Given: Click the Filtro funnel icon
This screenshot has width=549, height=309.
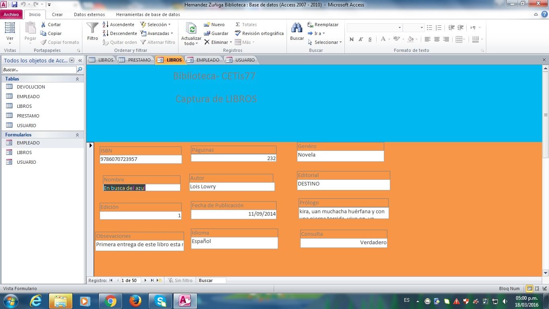Looking at the screenshot, I should tap(92, 31).
